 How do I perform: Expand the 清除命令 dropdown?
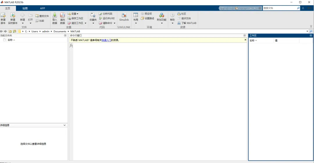click(115, 23)
